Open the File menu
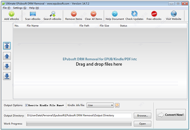The image size is (190, 130). (x=6, y=8)
